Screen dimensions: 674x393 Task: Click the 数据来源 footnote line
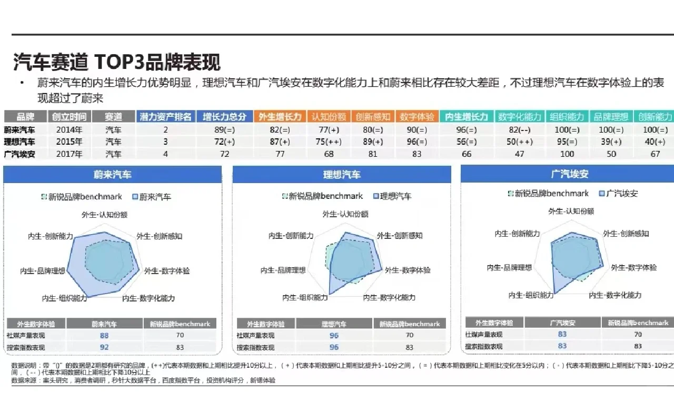(x=143, y=380)
